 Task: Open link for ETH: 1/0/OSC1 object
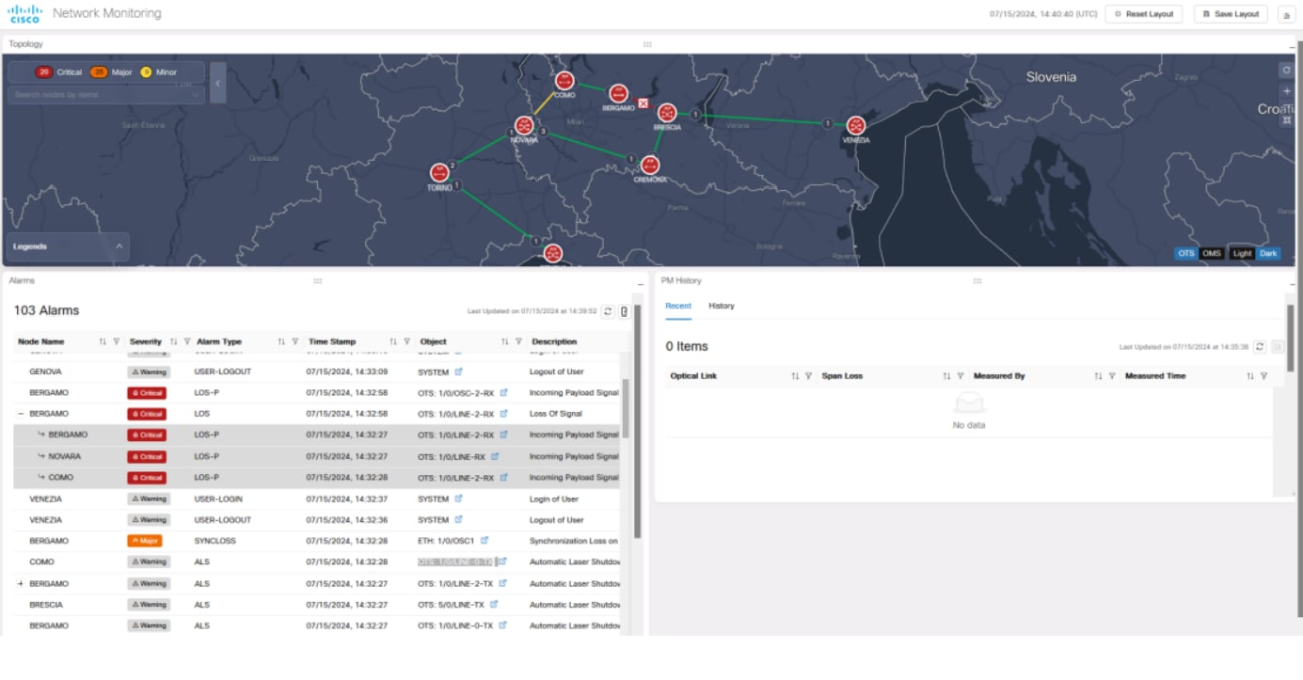(485, 541)
